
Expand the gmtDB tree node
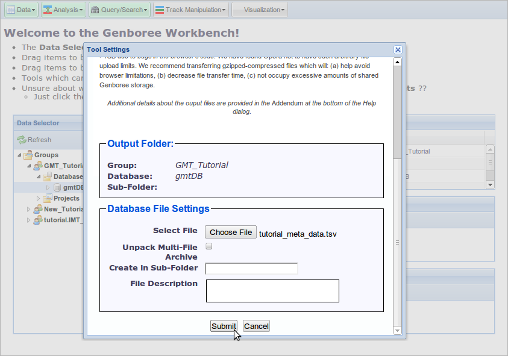point(48,187)
